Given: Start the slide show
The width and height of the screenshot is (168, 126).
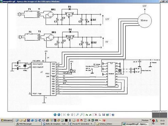Looking at the screenshot, I should (72, 115).
